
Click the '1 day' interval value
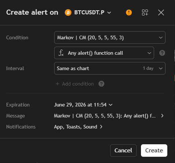(148, 68)
